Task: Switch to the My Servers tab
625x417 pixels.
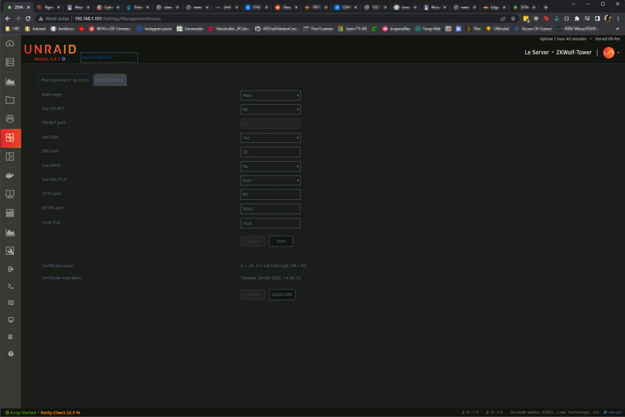Action: point(110,80)
